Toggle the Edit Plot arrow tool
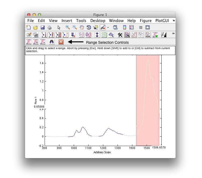This screenshot has height=178, width=202. [59, 27]
